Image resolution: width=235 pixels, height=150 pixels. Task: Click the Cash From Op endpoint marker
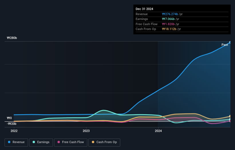pos(230,116)
